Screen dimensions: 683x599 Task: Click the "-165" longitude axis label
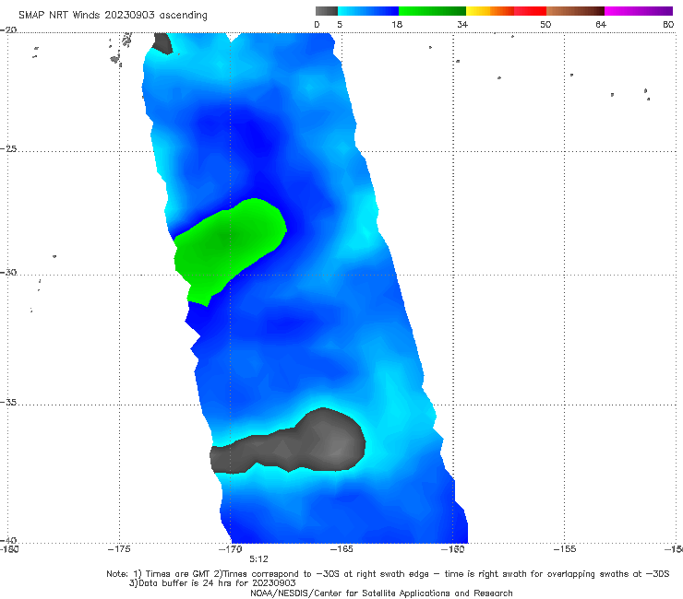tap(341, 549)
